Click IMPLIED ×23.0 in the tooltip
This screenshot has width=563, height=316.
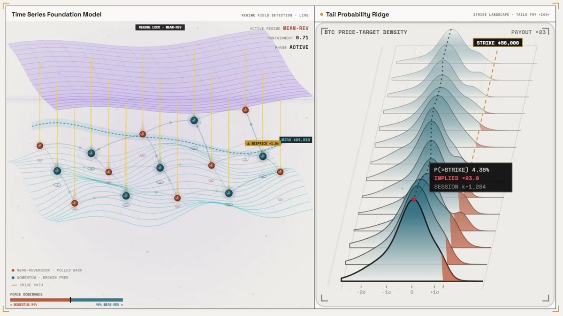(x=456, y=178)
